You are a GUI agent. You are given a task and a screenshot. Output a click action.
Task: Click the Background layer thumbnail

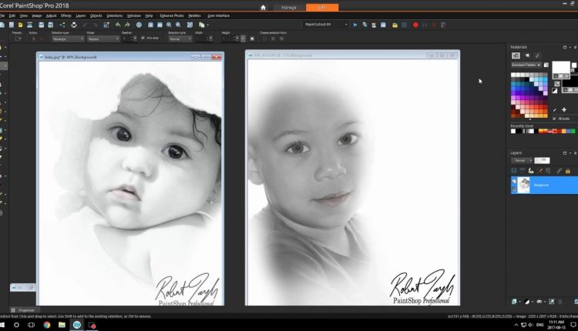[x=524, y=185]
